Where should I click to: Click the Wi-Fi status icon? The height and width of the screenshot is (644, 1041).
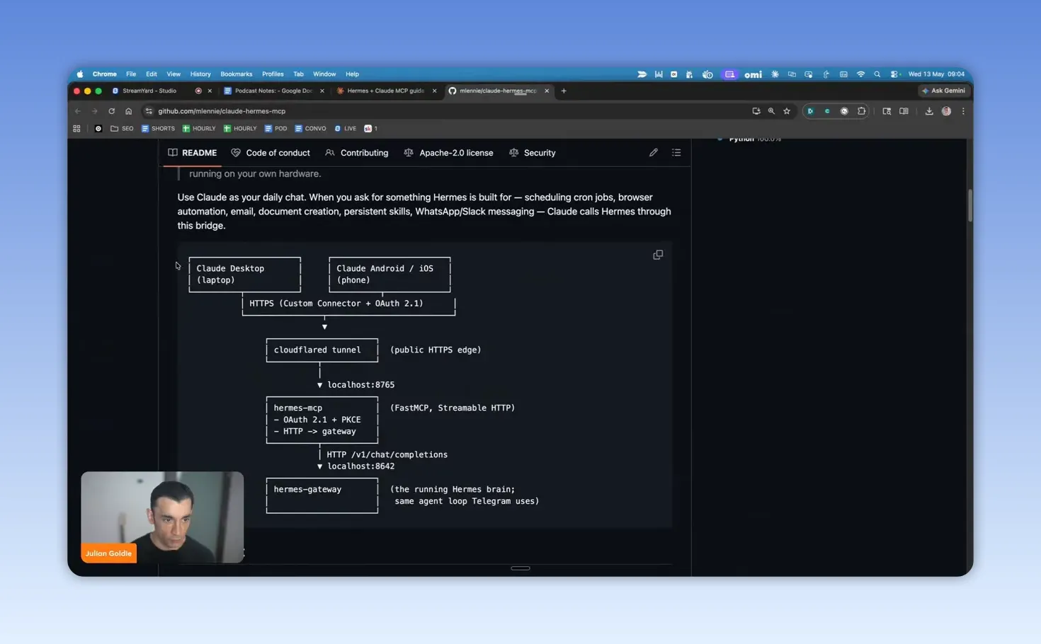860,74
